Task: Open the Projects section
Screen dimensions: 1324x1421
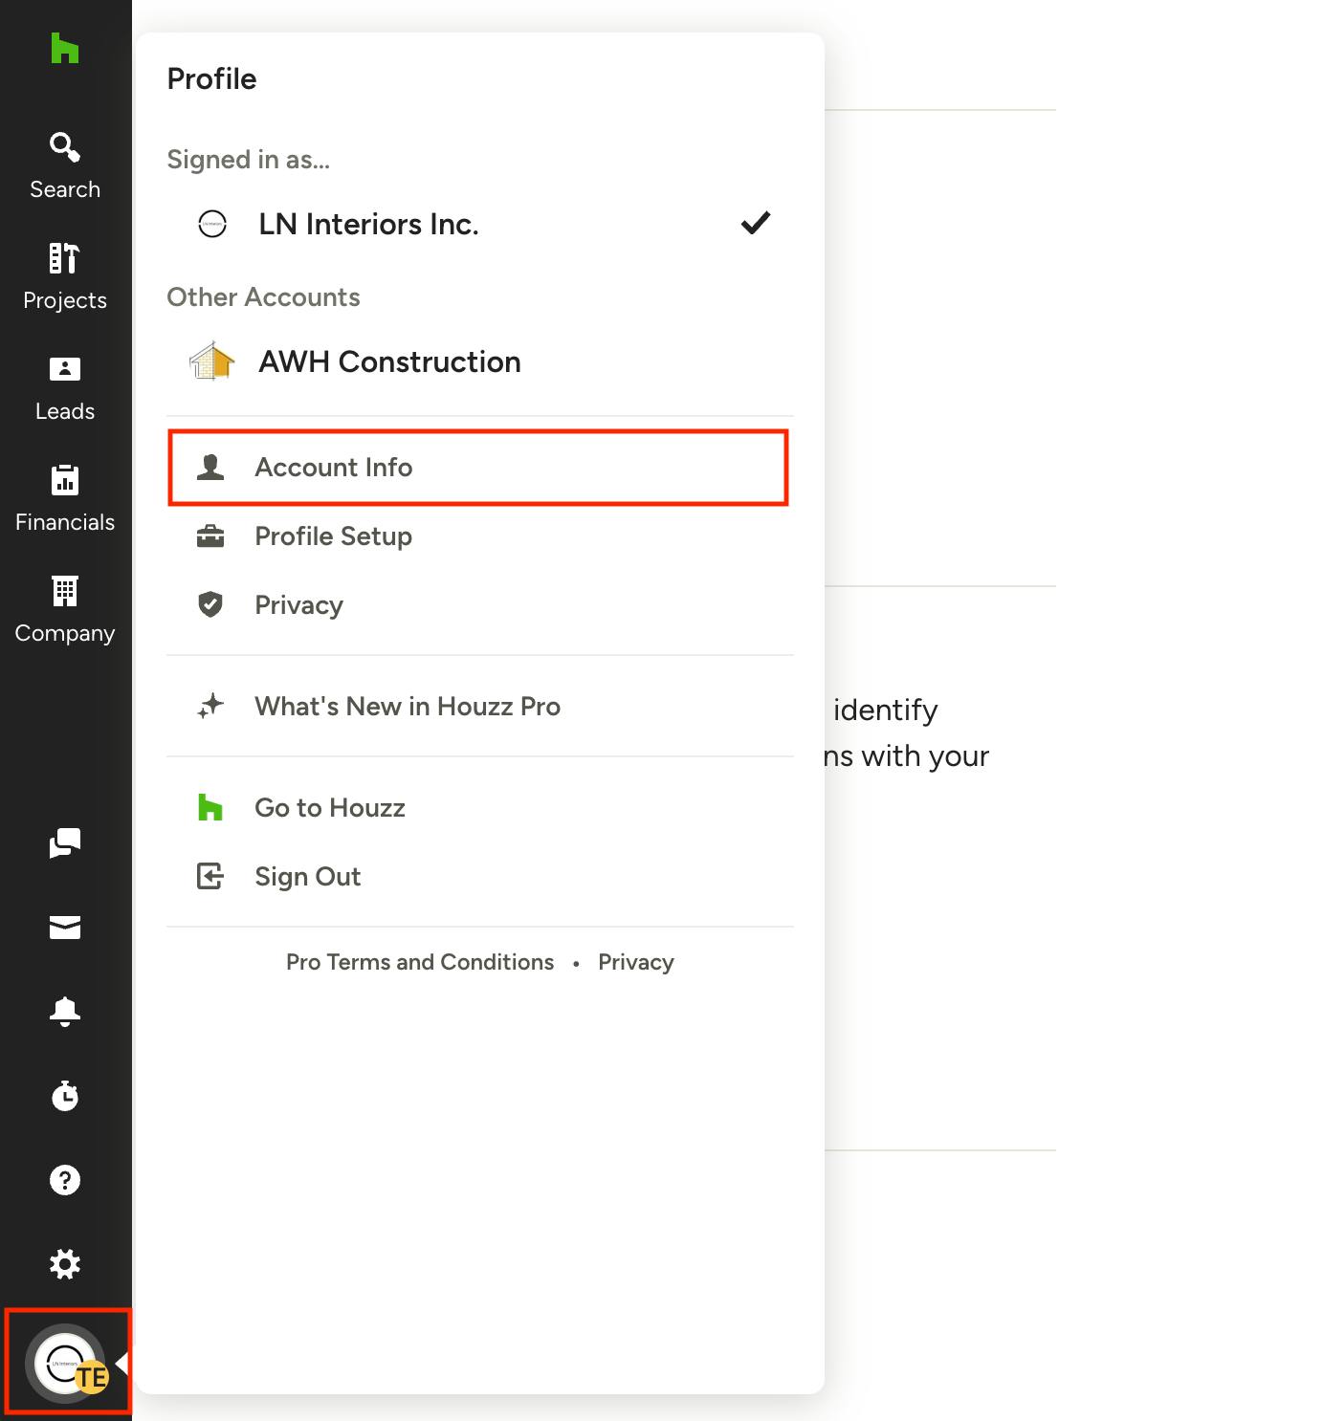Action: click(65, 277)
